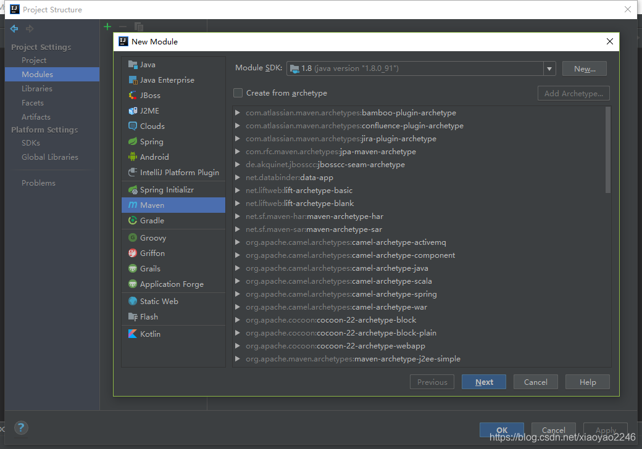Expand bamboo-plugin-archetype entry
The width and height of the screenshot is (642, 449).
238,112
